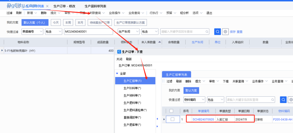The image size is (293, 133).
Task: Click the left-pointing blue splitter arrow in dialog
Action: point(157,119)
